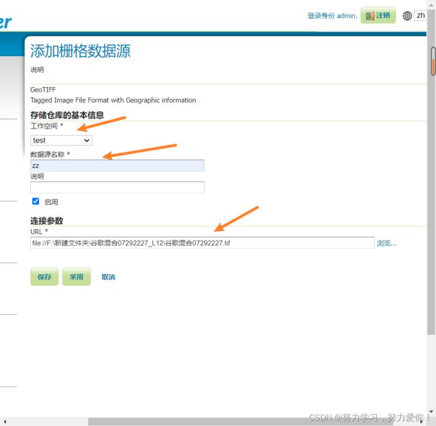Click the Tagged Image File Format description text

coord(113,100)
